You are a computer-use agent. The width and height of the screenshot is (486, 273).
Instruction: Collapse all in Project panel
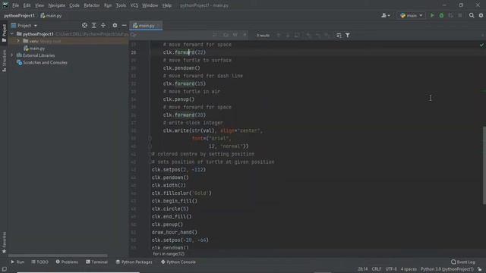coord(103,25)
